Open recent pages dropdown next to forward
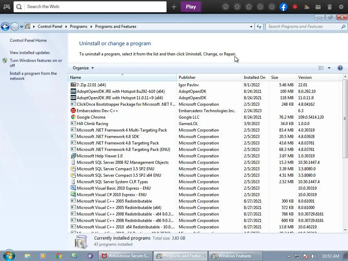This screenshot has height=261, width=348. [x=21, y=27]
